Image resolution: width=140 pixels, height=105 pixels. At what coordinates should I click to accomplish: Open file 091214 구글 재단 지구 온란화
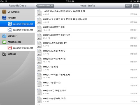[x=88, y=20]
